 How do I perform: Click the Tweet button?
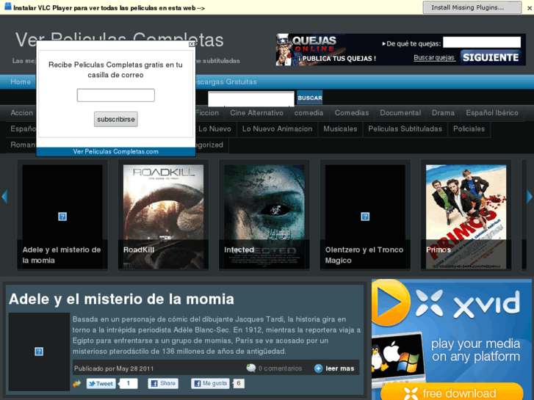(x=101, y=384)
